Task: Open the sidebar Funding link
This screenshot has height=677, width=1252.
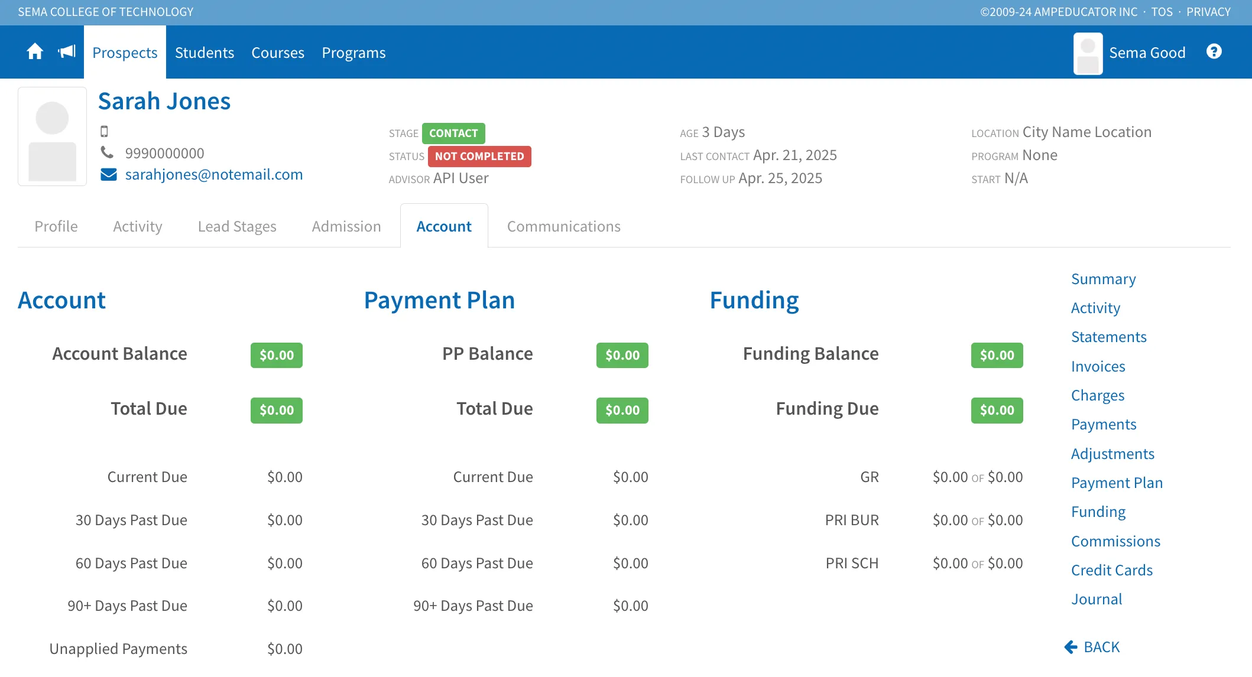Action: 1098,512
